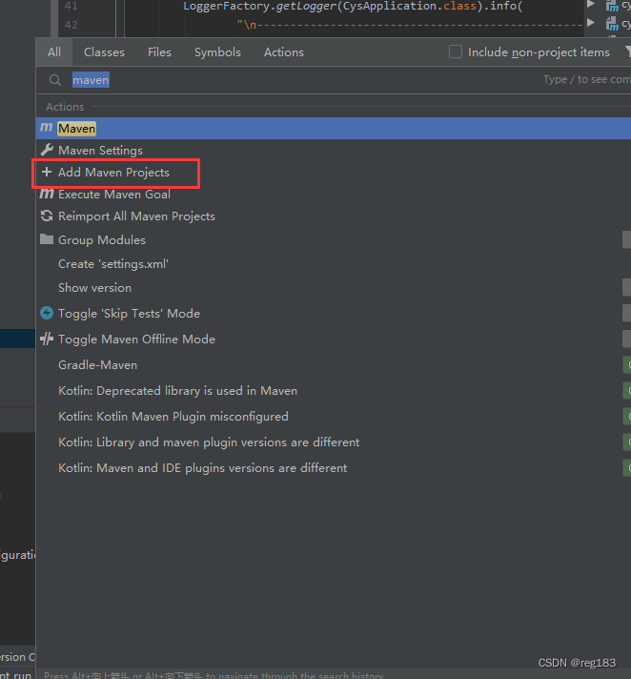Image resolution: width=631 pixels, height=679 pixels.
Task: Click the refresh icon beside Reimport All
Action: pos(47,216)
